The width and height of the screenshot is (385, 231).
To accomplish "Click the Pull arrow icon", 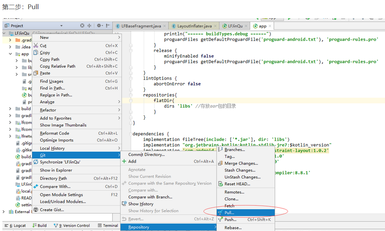I will [220, 212].
